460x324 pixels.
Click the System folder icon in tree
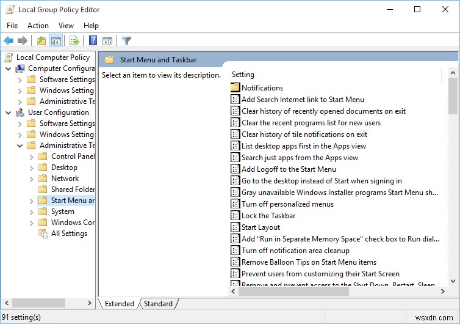tap(43, 212)
